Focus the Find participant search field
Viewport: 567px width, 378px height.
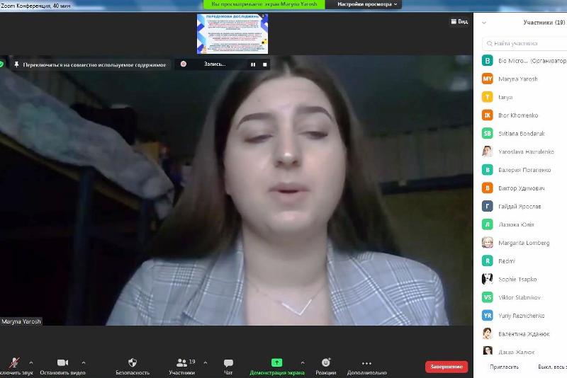[524, 43]
